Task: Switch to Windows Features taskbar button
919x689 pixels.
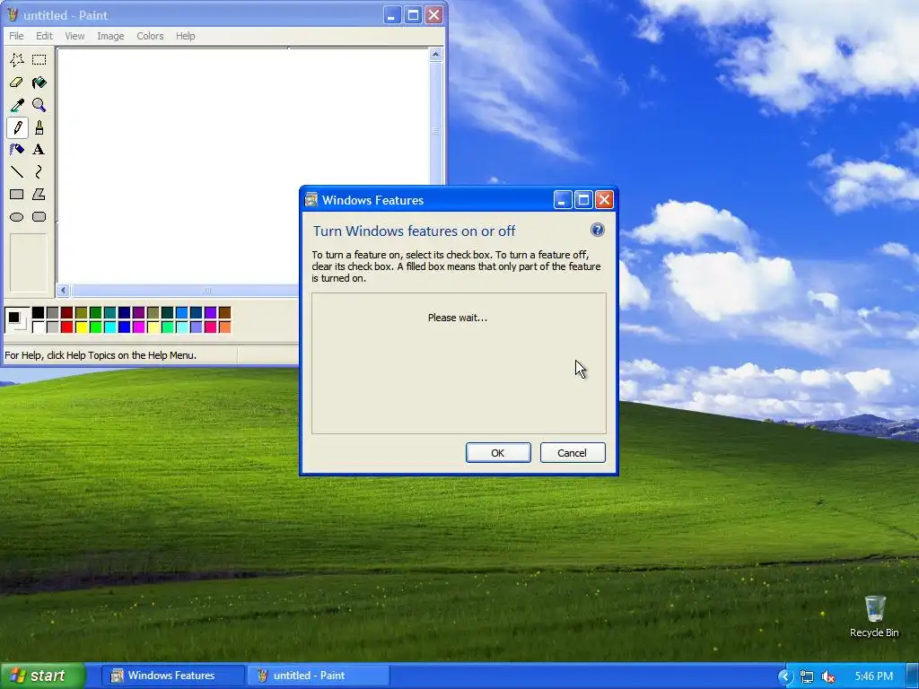Action: pyautogui.click(x=172, y=676)
